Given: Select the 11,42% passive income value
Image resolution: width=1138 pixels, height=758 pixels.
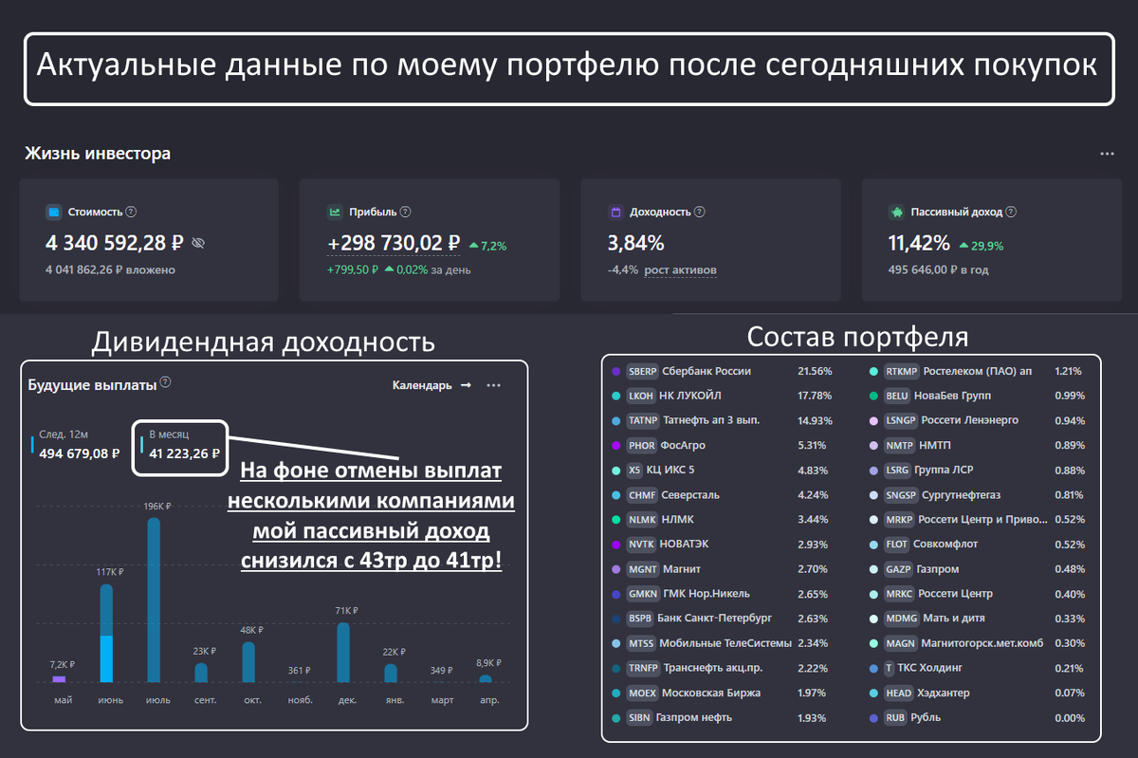Looking at the screenshot, I should (x=919, y=244).
